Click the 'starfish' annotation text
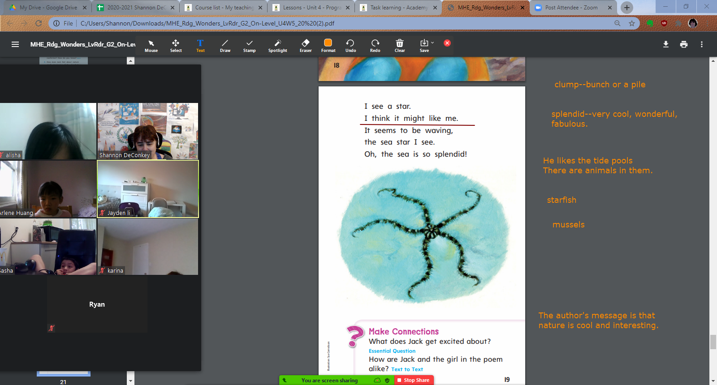Image resolution: width=717 pixels, height=385 pixels. [562, 200]
